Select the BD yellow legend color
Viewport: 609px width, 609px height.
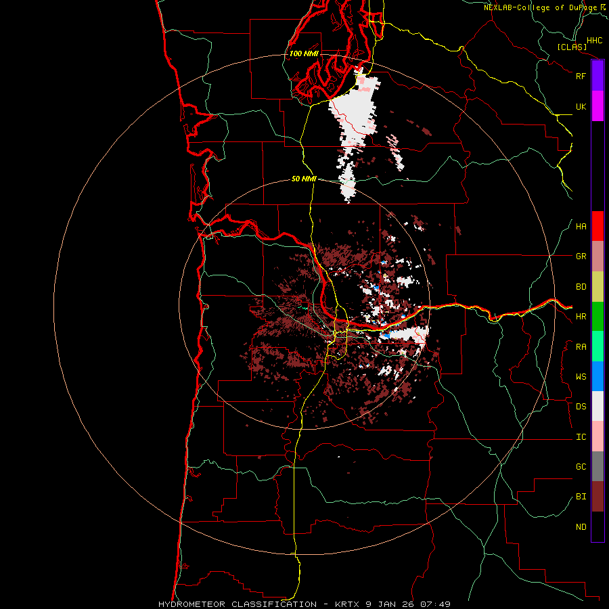(x=597, y=287)
